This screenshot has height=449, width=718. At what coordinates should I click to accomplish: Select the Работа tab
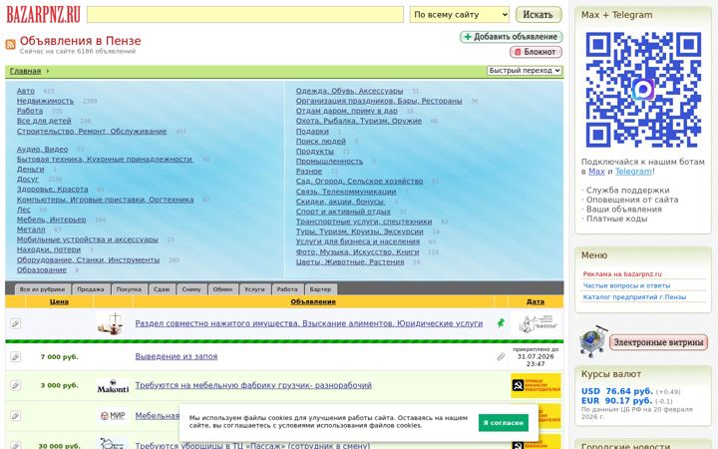287,289
